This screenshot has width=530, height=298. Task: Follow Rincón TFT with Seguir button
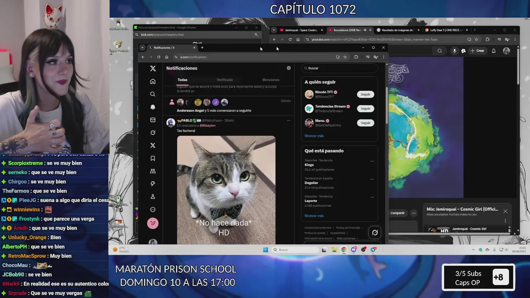[x=365, y=94]
